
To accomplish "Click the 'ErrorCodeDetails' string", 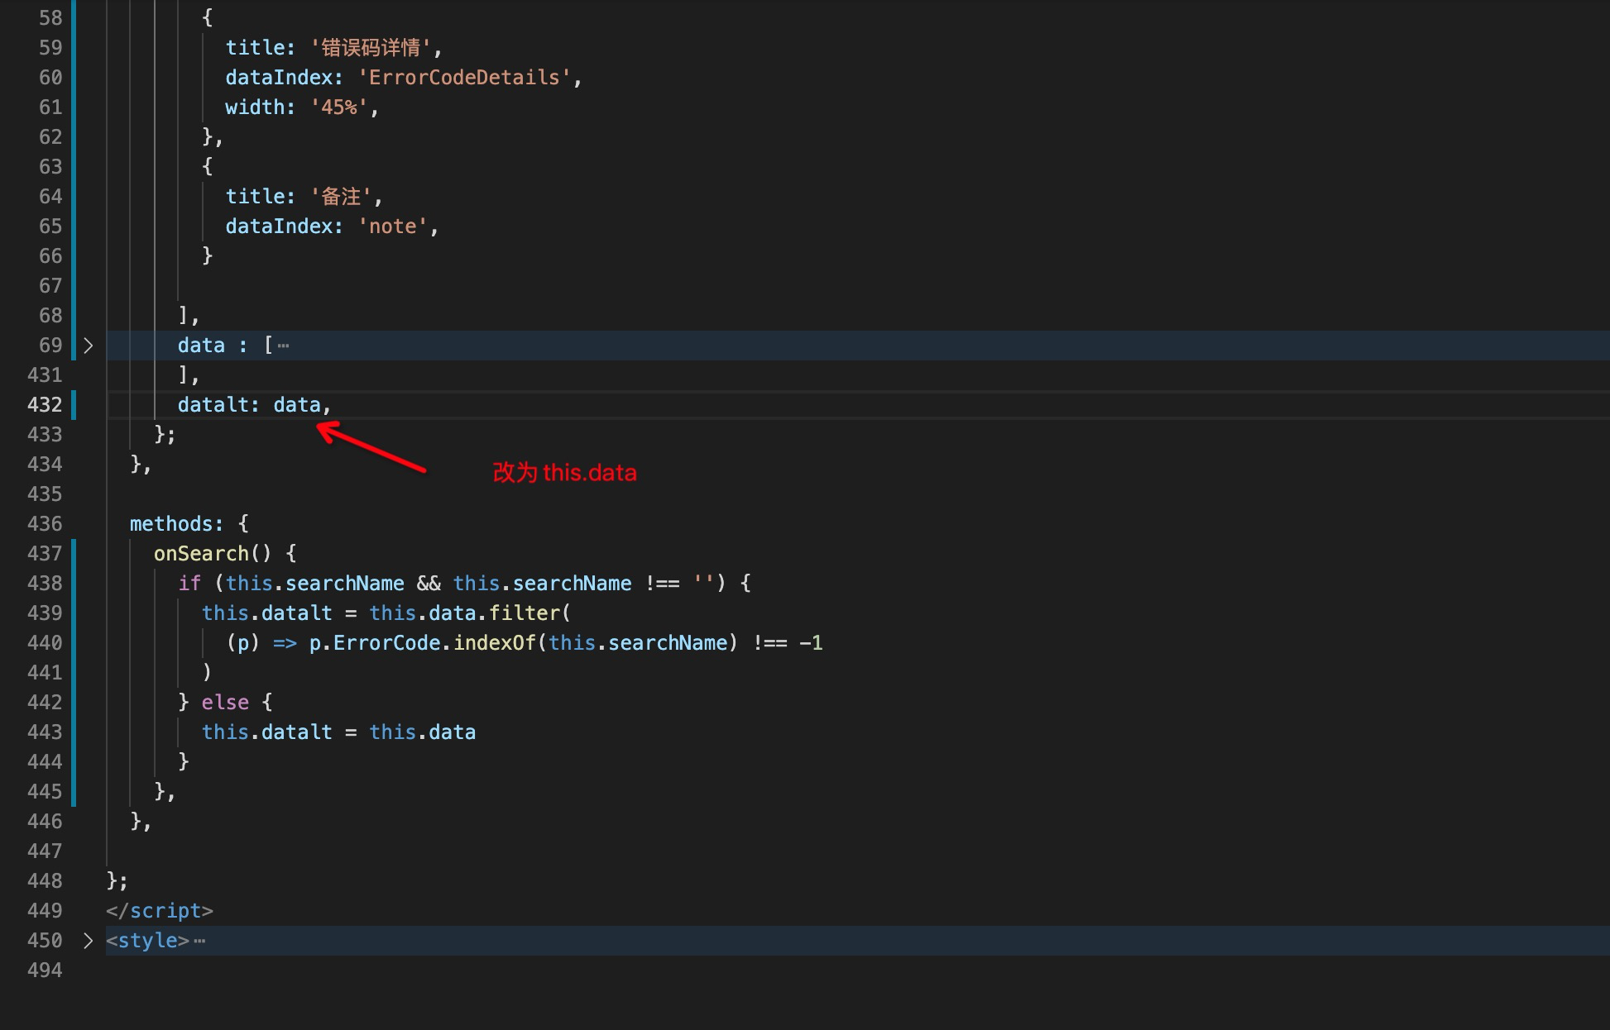I will (x=464, y=78).
